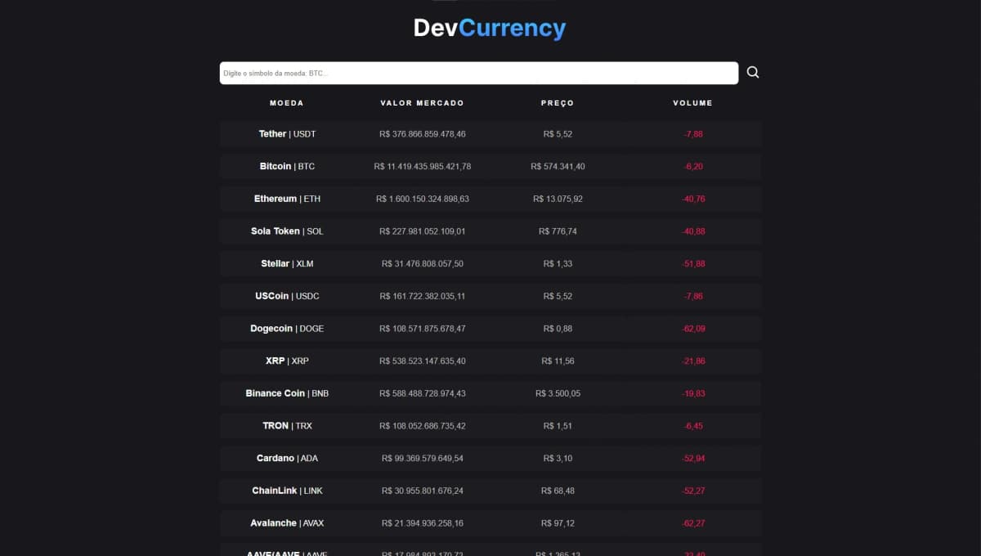This screenshot has width=981, height=556.
Task: Click Tether market value R$ 376.866.859.478,46
Action: pyautogui.click(x=423, y=134)
